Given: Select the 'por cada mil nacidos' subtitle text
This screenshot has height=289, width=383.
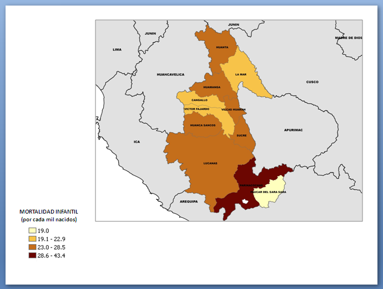Looking at the screenshot, I should [49, 220].
